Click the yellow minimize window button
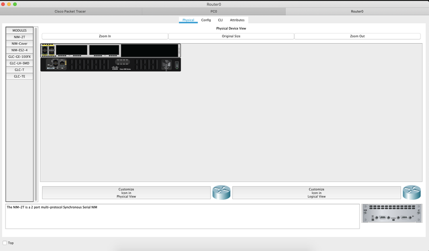Image resolution: width=429 pixels, height=251 pixels. (x=9, y=4)
